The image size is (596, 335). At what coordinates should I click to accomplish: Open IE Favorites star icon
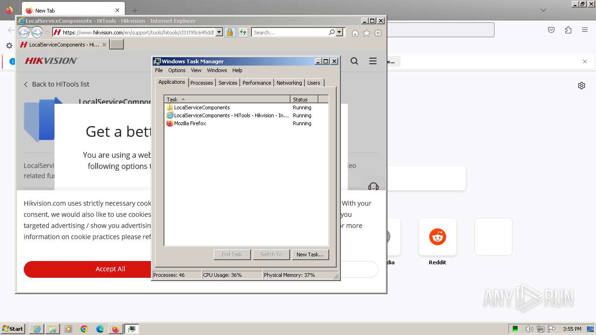click(x=366, y=33)
